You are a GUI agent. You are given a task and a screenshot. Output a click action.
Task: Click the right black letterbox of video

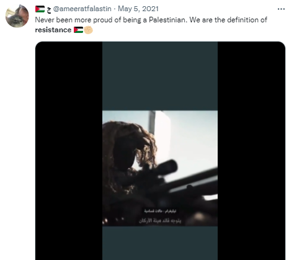point(251,151)
